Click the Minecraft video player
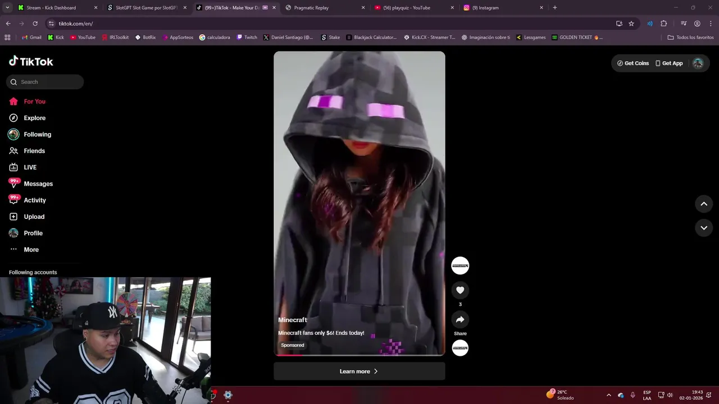Viewport: 719px width, 404px height. point(359,204)
